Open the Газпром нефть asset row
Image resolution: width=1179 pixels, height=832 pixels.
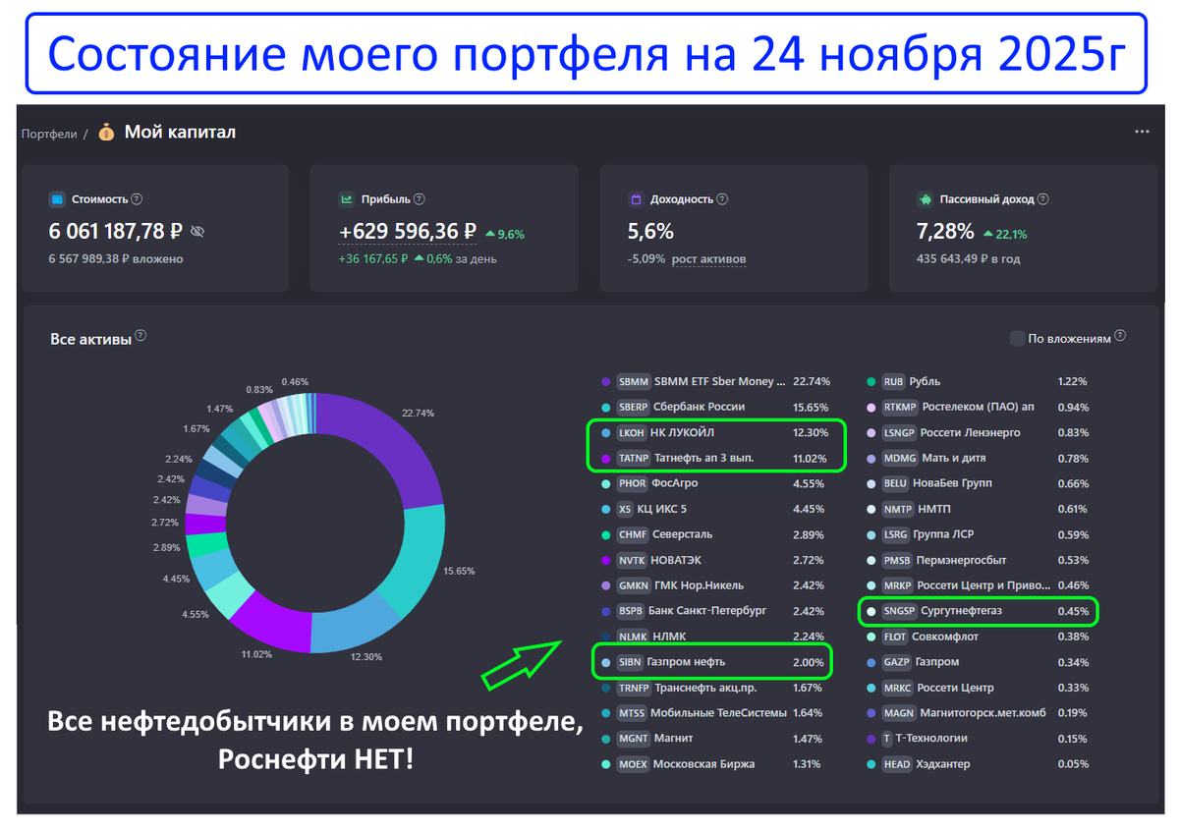[713, 662]
